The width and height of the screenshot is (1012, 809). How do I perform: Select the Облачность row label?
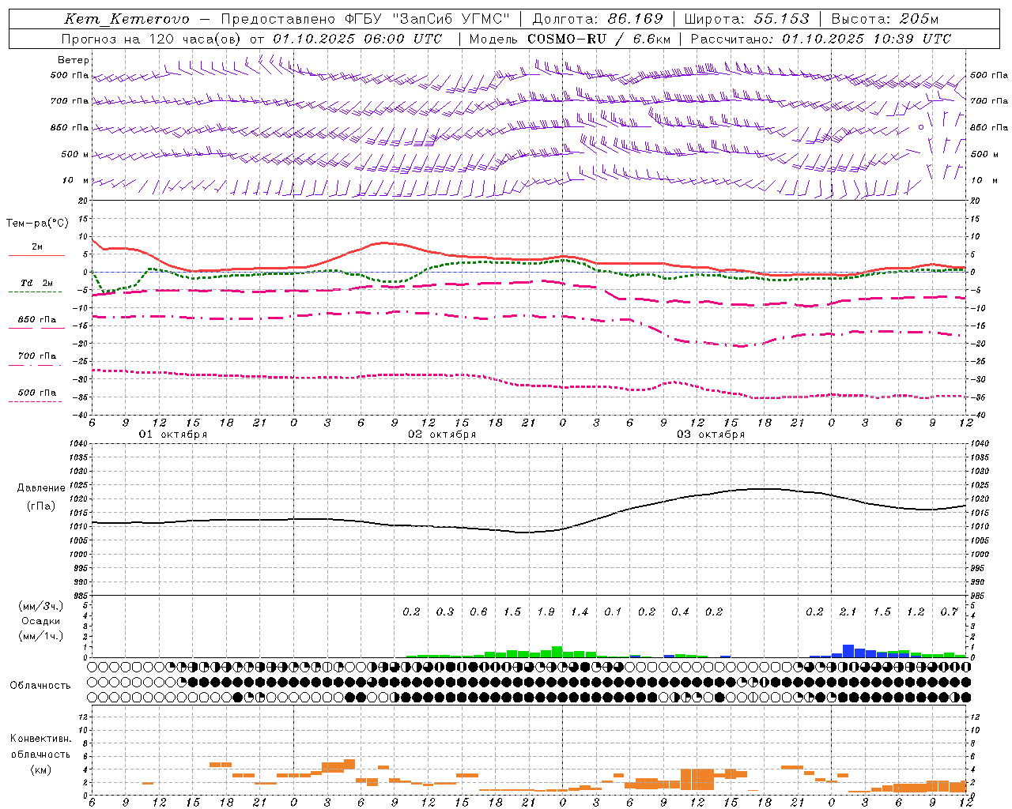40,686
